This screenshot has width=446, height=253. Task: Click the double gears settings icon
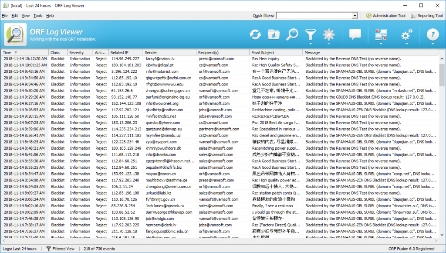pyautogui.click(x=407, y=35)
